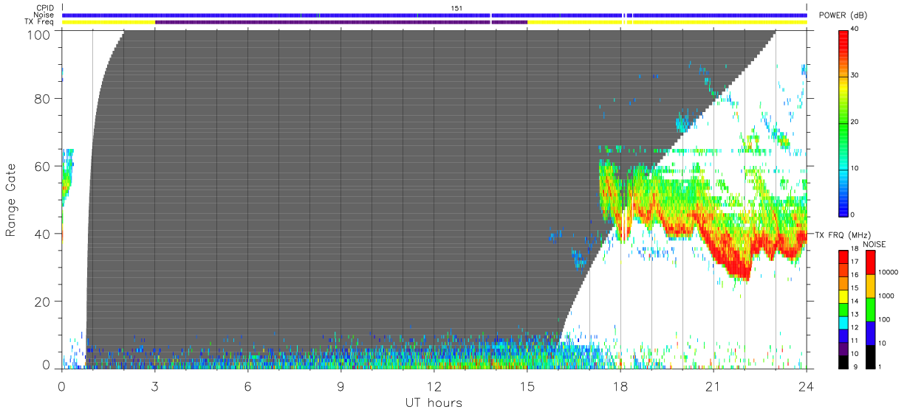The height and width of the screenshot is (418, 907).
Task: Click the 1000 tick on NOISE legend
Action: click(886, 295)
